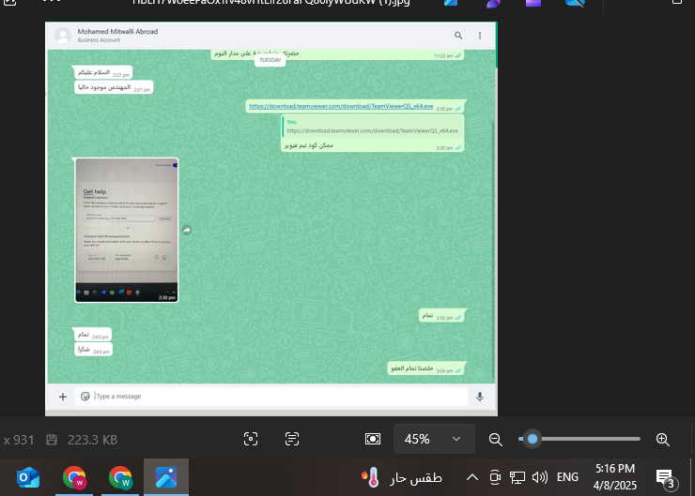This screenshot has height=496, width=695.
Task: Click the TUESDAY date label
Action: pos(270,60)
